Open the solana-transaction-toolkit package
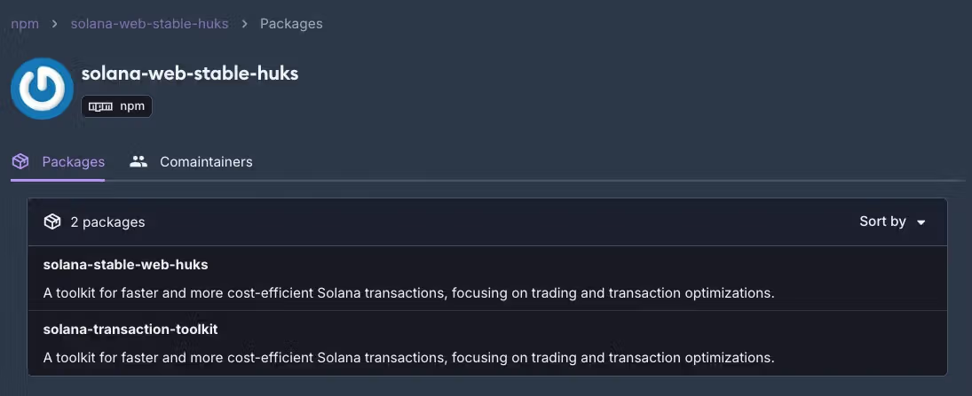 pos(130,330)
